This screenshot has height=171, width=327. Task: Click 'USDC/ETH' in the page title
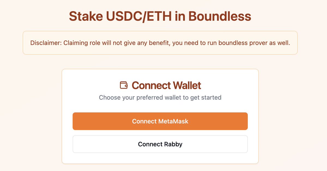coord(139,16)
